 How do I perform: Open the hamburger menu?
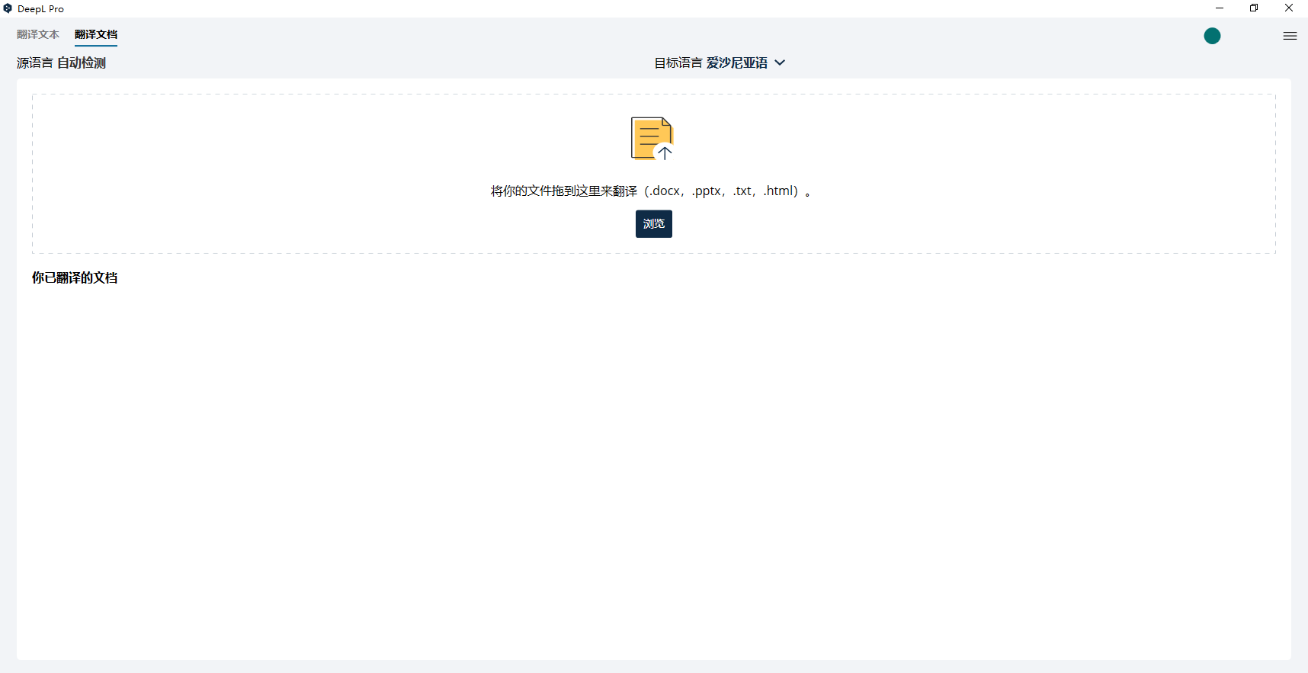(1290, 36)
